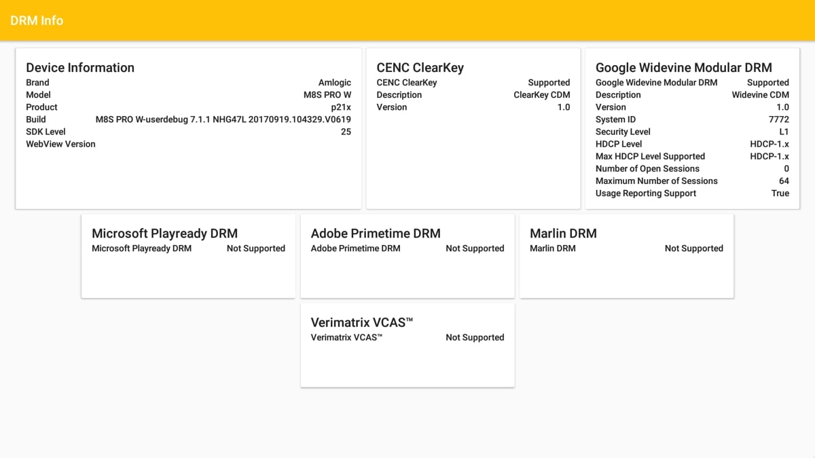Select the Number of Open Sessions label
The height and width of the screenshot is (458, 815).
coord(647,168)
